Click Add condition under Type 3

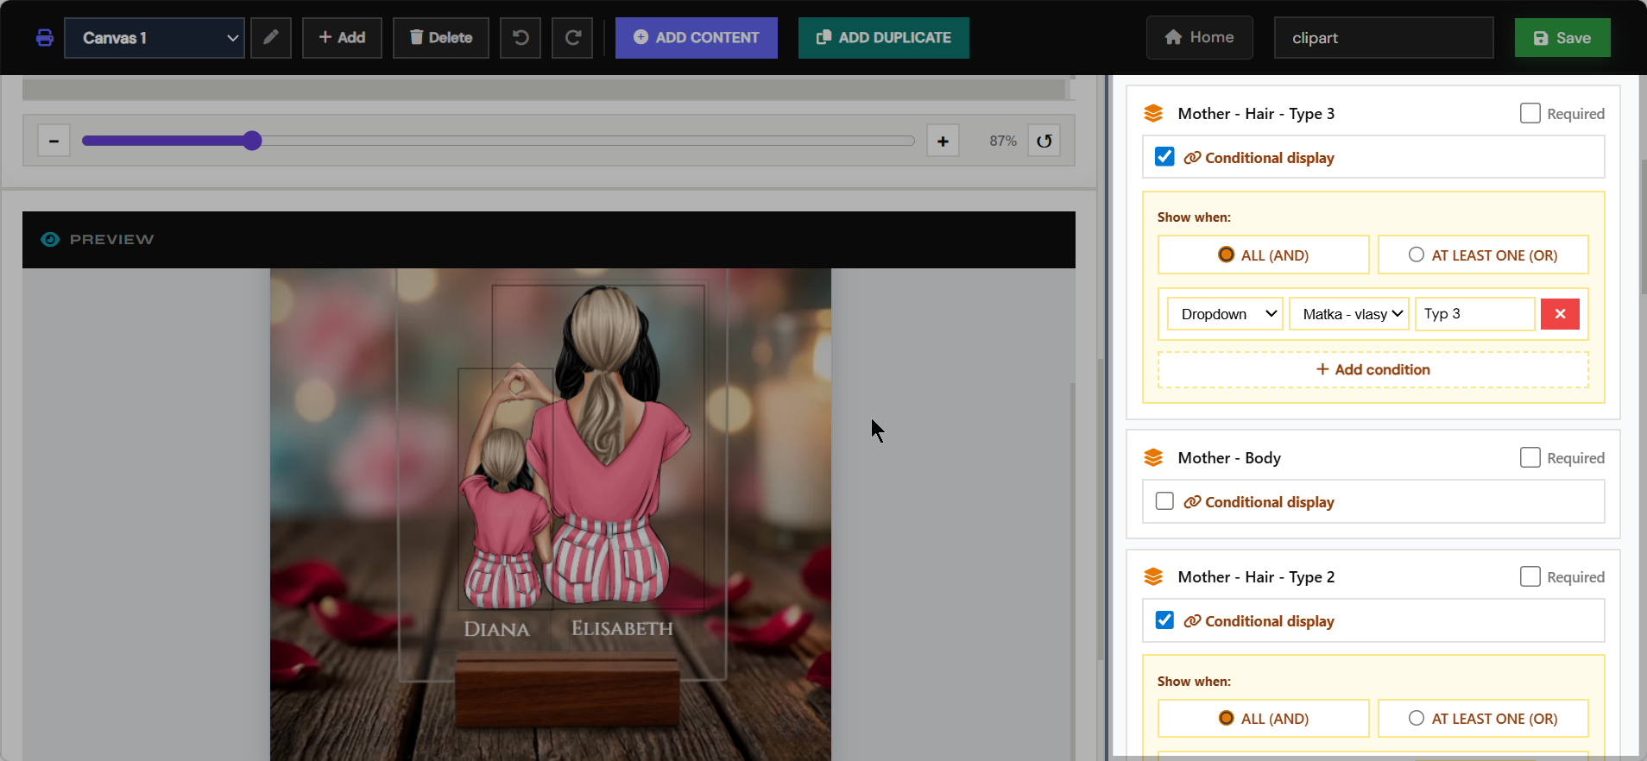(1373, 369)
